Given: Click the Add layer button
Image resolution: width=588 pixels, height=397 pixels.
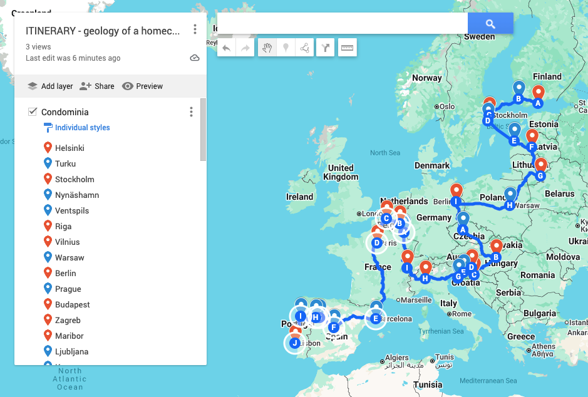Looking at the screenshot, I should (x=51, y=86).
